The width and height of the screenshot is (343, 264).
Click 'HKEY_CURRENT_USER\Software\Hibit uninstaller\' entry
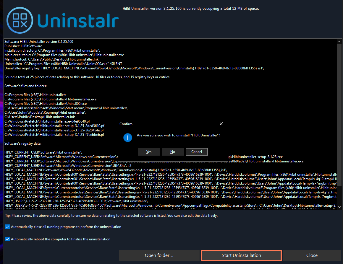coord(43,152)
